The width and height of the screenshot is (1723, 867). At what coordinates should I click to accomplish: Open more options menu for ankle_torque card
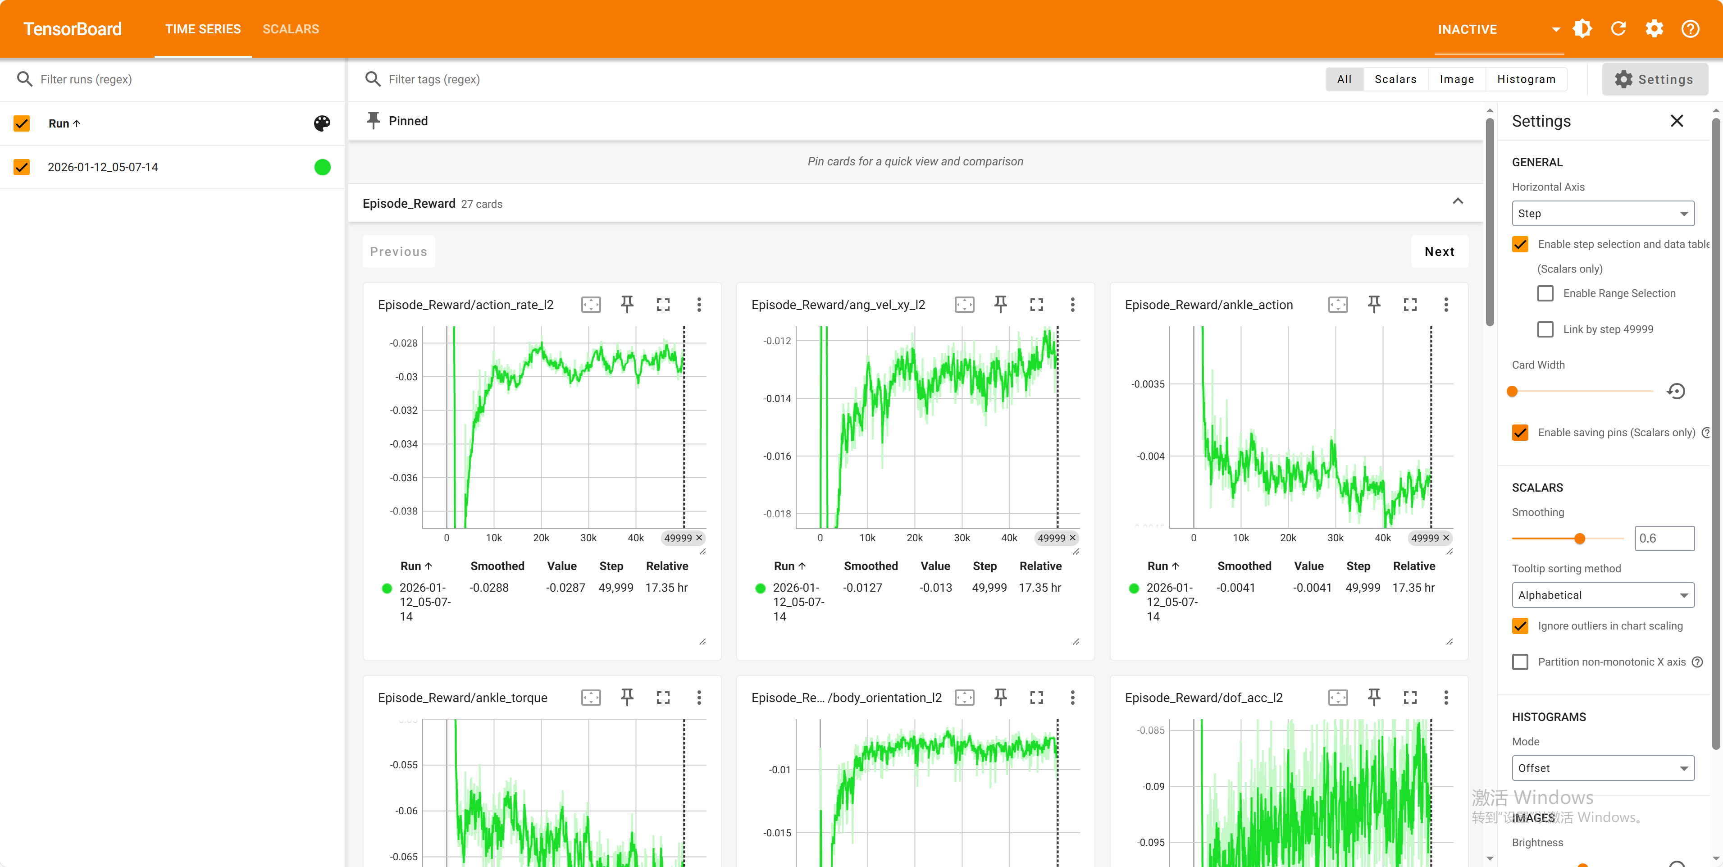[x=699, y=698]
